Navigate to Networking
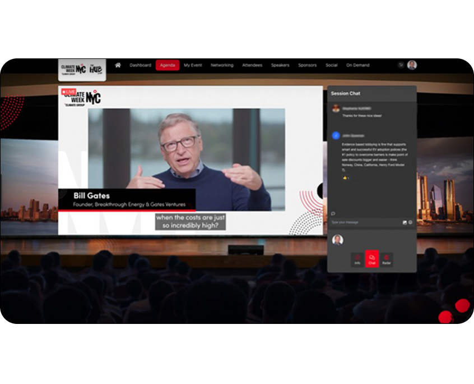 222,65
